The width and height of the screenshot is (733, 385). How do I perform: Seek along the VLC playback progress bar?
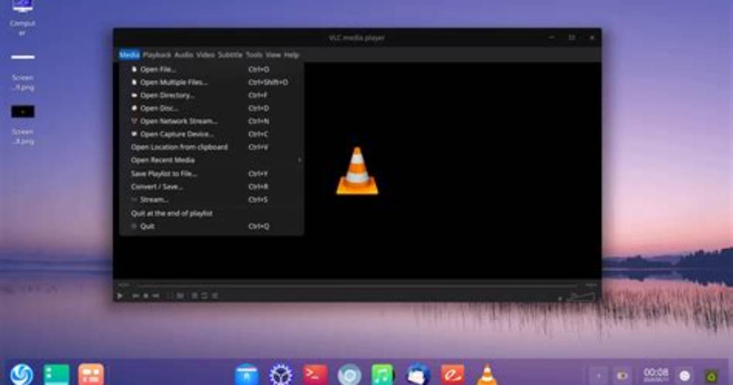click(x=357, y=284)
